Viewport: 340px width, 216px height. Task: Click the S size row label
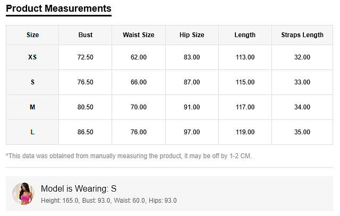click(32, 82)
